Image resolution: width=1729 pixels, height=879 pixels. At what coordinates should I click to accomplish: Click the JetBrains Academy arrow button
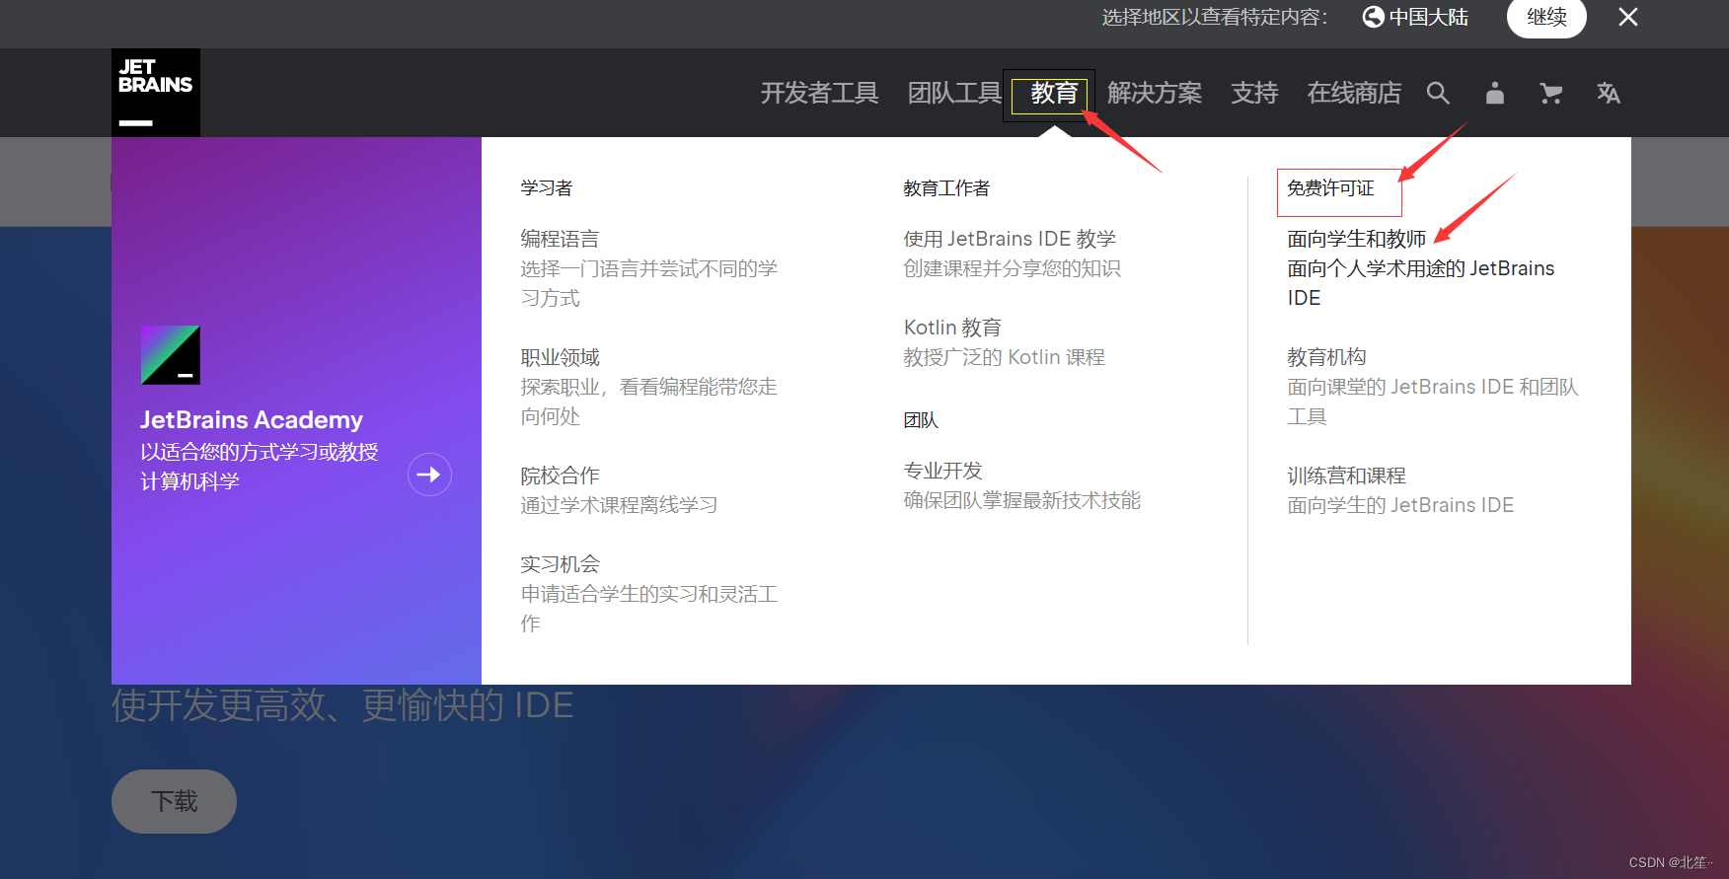coord(429,475)
